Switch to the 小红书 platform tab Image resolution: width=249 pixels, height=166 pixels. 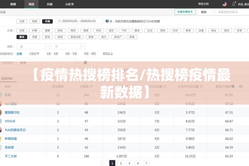[x=69, y=4]
